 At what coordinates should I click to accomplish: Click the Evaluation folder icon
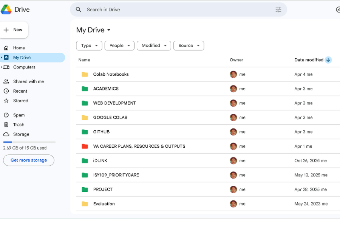coord(85,204)
